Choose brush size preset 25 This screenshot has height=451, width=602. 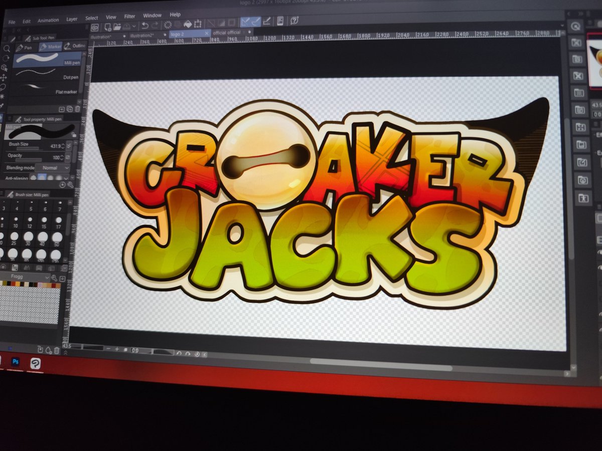(14, 239)
